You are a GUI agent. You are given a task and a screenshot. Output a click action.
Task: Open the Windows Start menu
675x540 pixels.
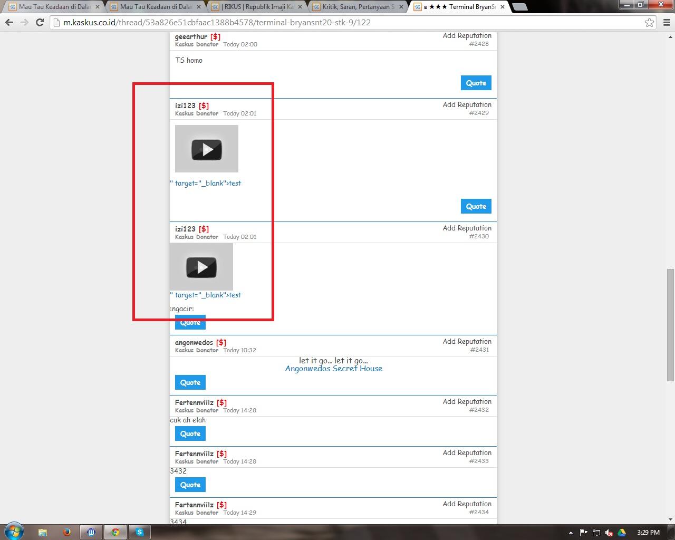13,531
